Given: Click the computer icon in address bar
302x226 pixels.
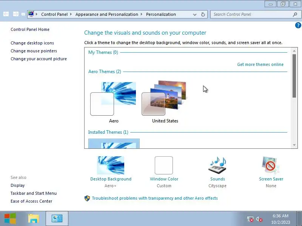Looking at the screenshot, I should [31, 14].
